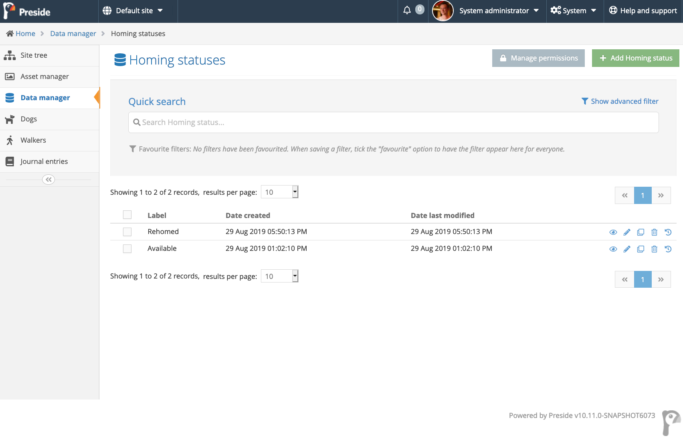Click the Add Homing status button
This screenshot has height=438, width=683.
point(635,58)
